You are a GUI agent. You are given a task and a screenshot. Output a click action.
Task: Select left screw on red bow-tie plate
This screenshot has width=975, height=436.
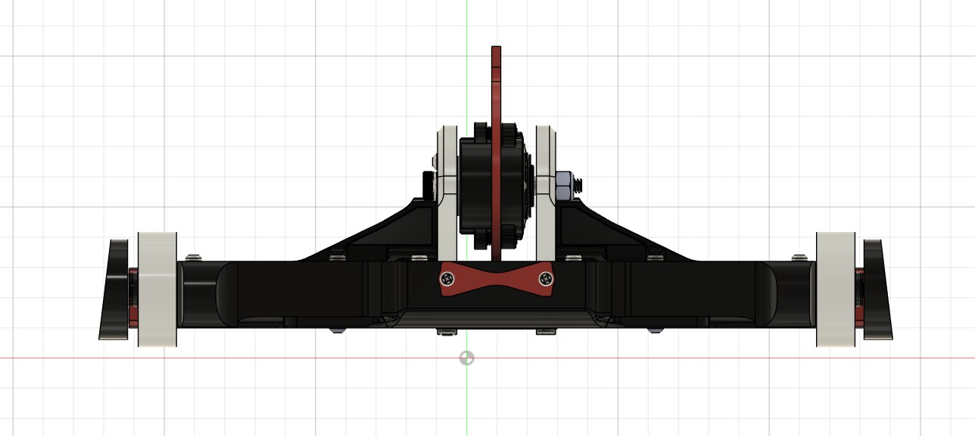pyautogui.click(x=448, y=280)
